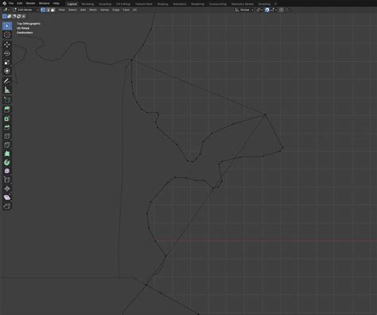
Task: Switch to the UV Editing workspace tab
Action: point(123,4)
